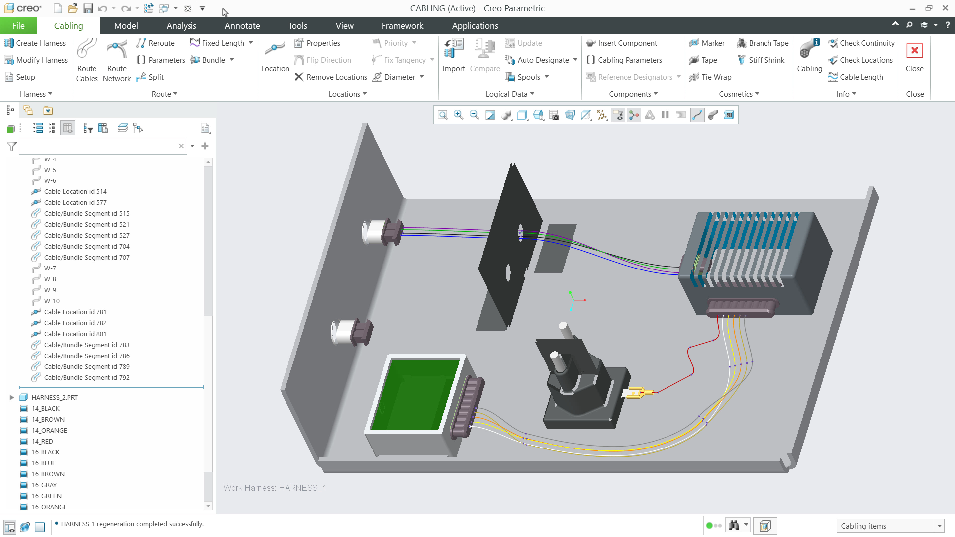Click Zoom Out in graphics toolbar
955x537 pixels.
[x=475, y=115]
